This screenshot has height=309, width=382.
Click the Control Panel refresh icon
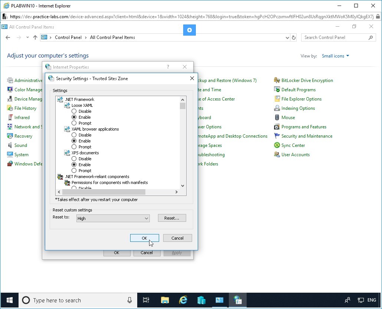click(x=294, y=37)
